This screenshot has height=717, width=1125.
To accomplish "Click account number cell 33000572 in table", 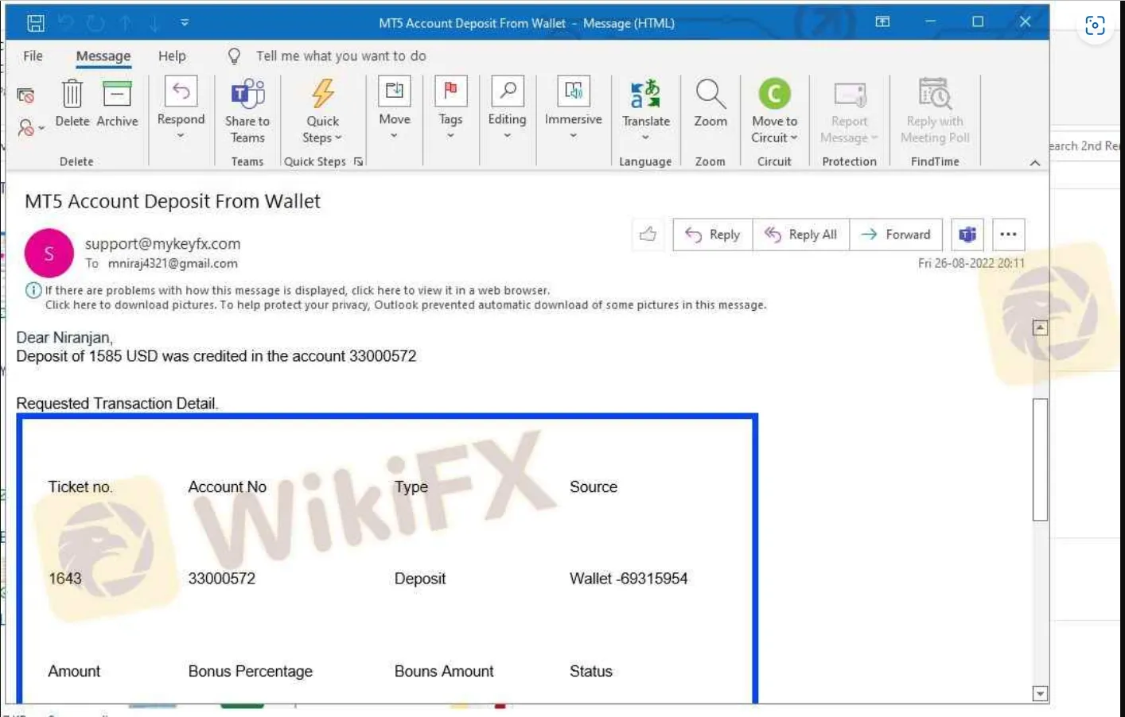I will pyautogui.click(x=222, y=579).
